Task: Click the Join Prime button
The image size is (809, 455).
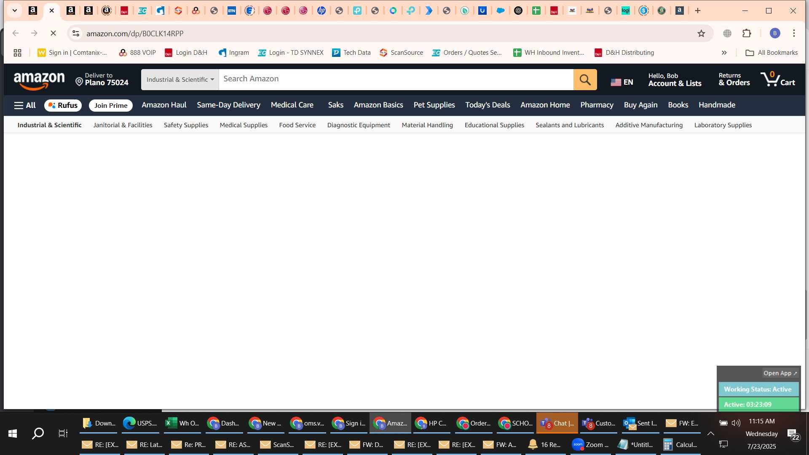Action: pyautogui.click(x=111, y=105)
